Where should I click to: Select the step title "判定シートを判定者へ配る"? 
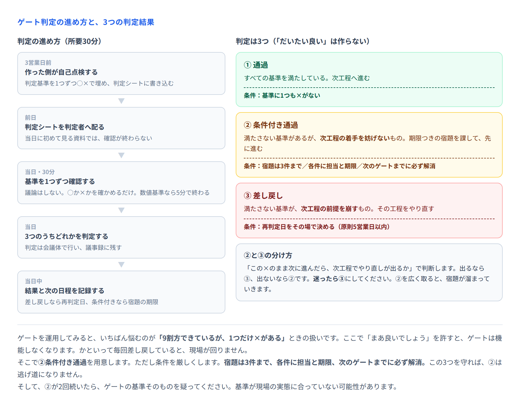[x=64, y=127]
